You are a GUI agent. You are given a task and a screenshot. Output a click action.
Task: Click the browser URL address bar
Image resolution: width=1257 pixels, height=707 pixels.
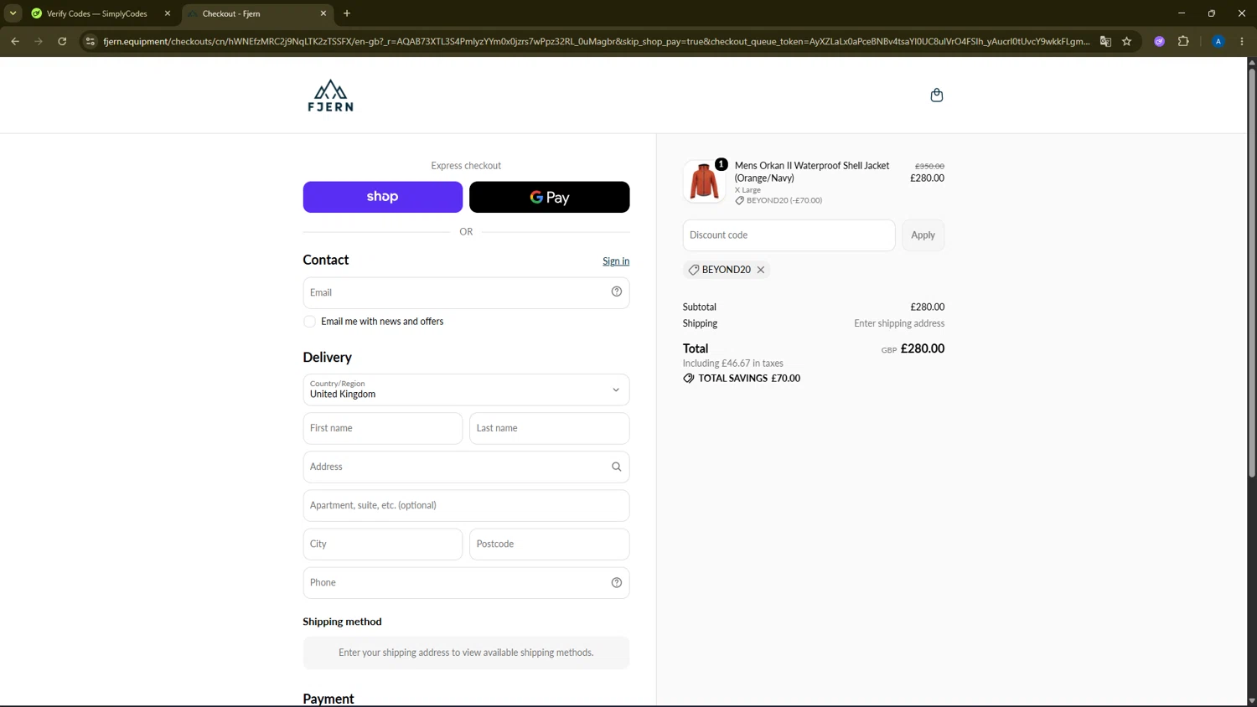click(596, 41)
